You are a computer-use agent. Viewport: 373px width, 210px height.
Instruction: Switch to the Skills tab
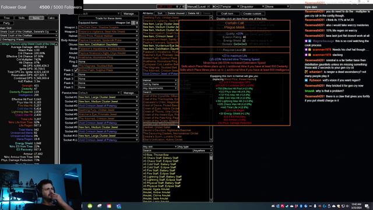click(22, 18)
